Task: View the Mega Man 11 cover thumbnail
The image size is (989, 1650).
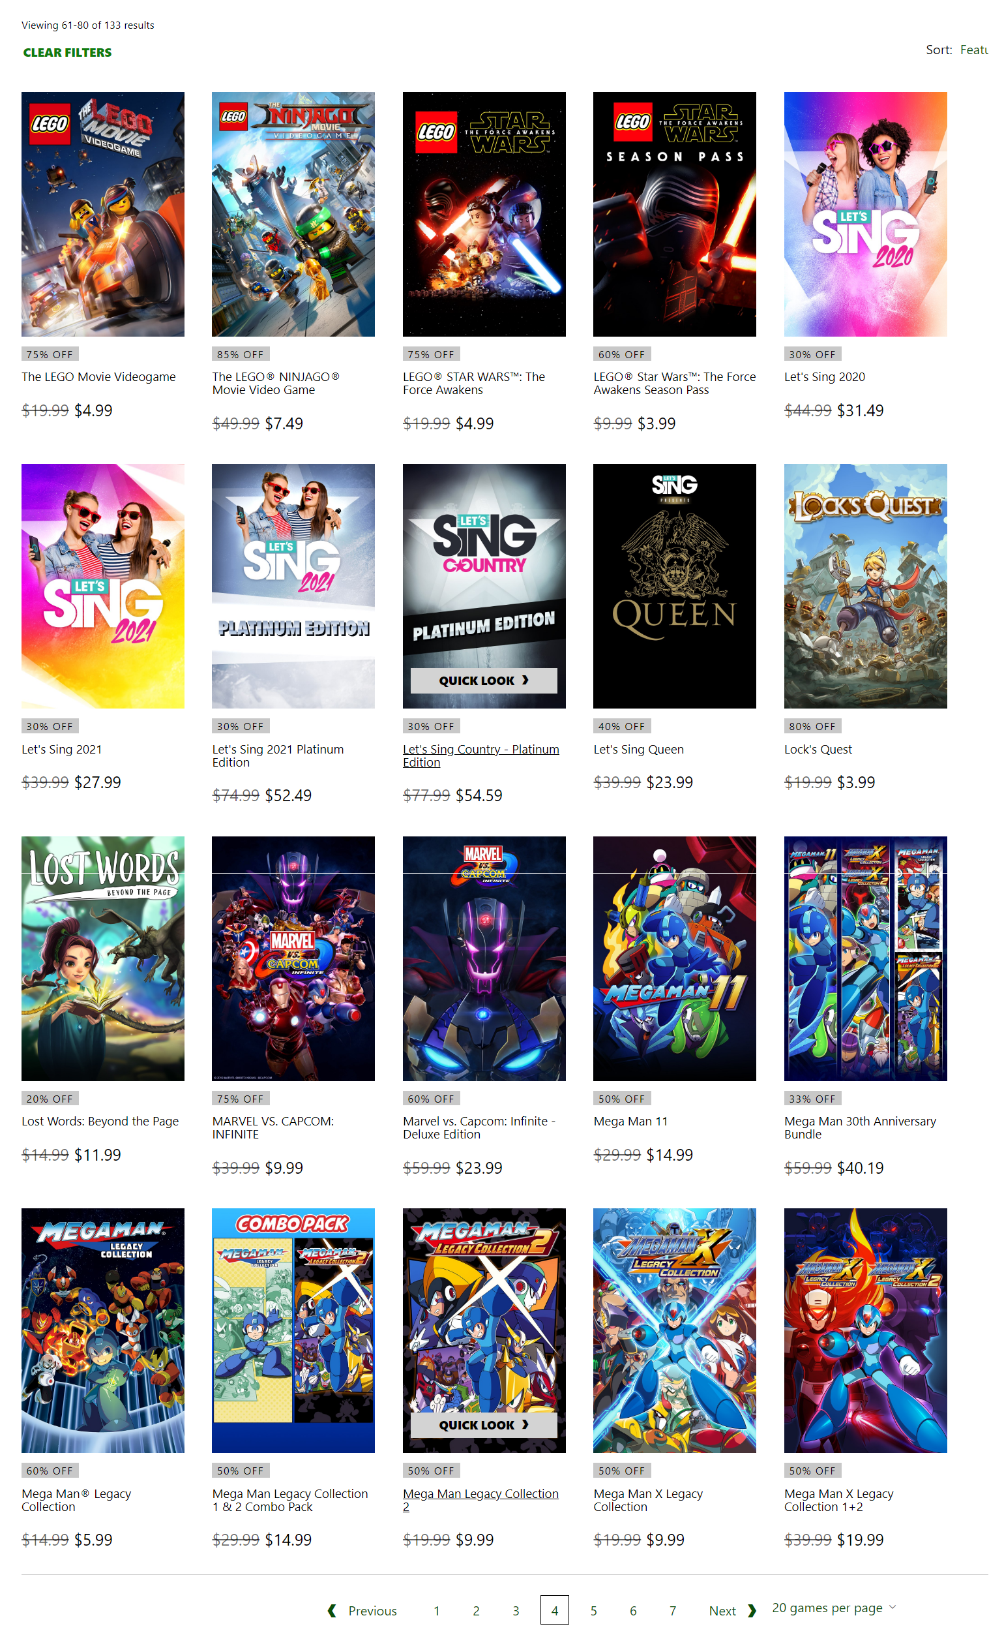Action: pos(675,958)
